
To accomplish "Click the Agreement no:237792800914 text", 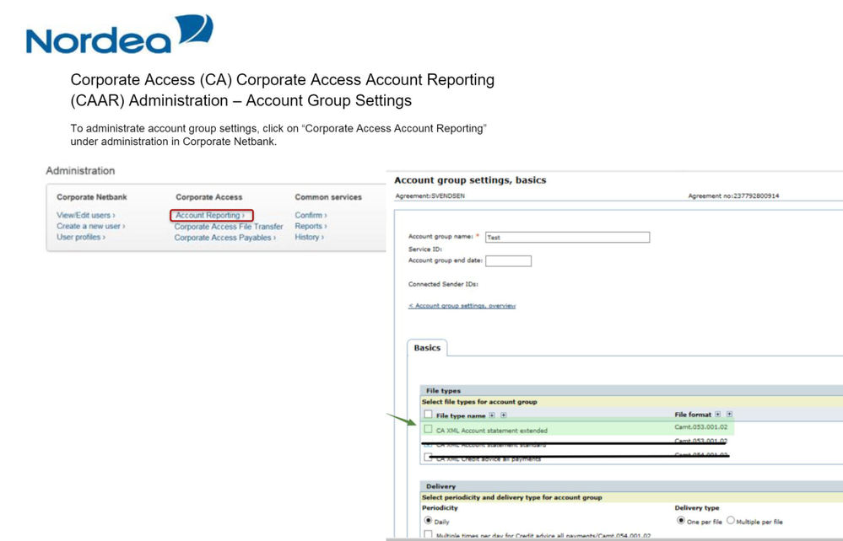I will (x=733, y=196).
